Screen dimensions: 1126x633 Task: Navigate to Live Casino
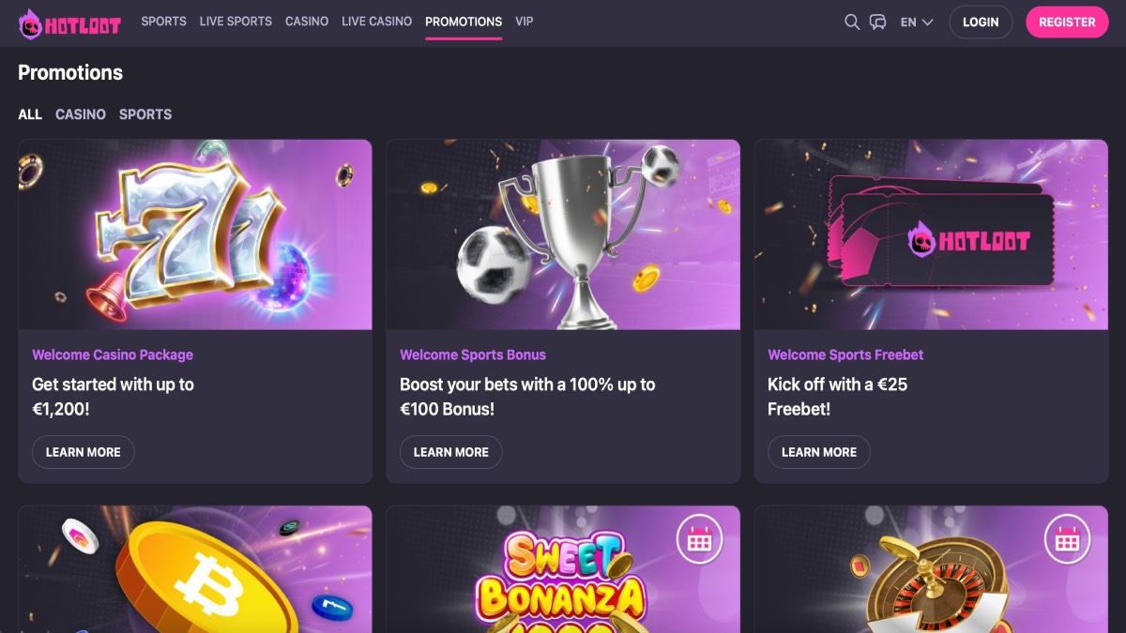[376, 22]
